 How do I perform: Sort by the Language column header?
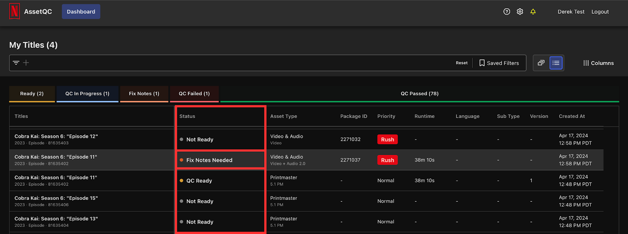(x=467, y=116)
